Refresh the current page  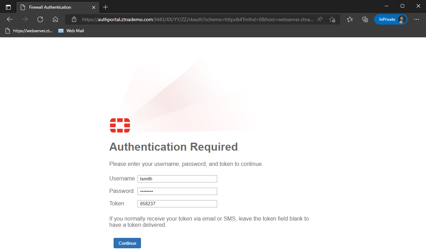(40, 19)
